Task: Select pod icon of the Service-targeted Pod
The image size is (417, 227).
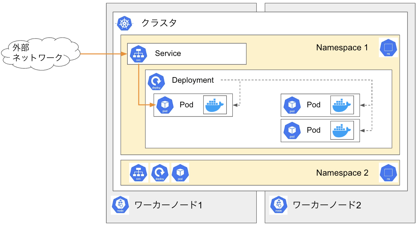Action: pos(165,105)
